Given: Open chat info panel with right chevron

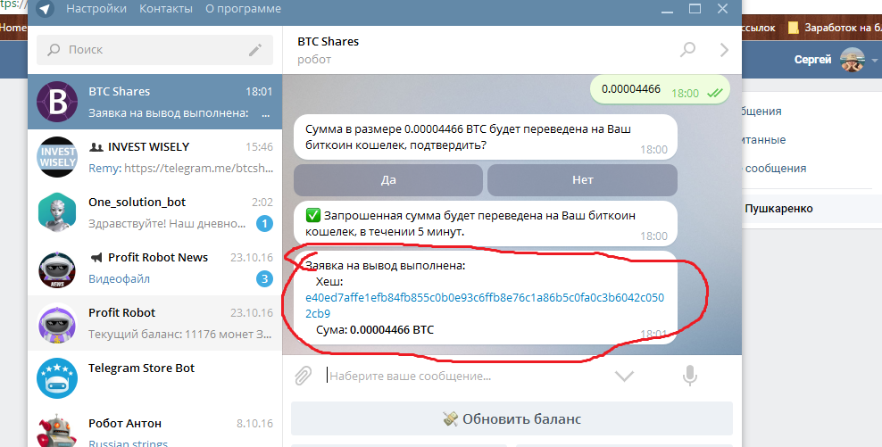Looking at the screenshot, I should 724,50.
